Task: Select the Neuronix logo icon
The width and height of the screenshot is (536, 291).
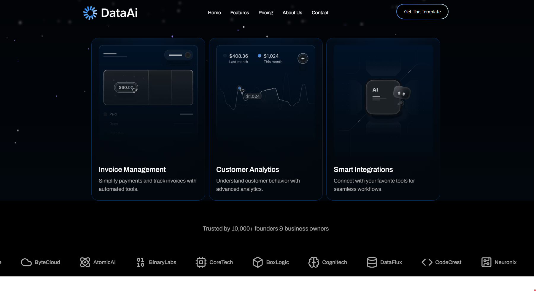Action: click(x=486, y=262)
